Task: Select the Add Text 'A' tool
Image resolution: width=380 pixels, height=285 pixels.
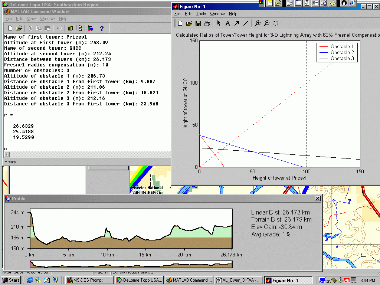Action: pyautogui.click(x=227, y=23)
